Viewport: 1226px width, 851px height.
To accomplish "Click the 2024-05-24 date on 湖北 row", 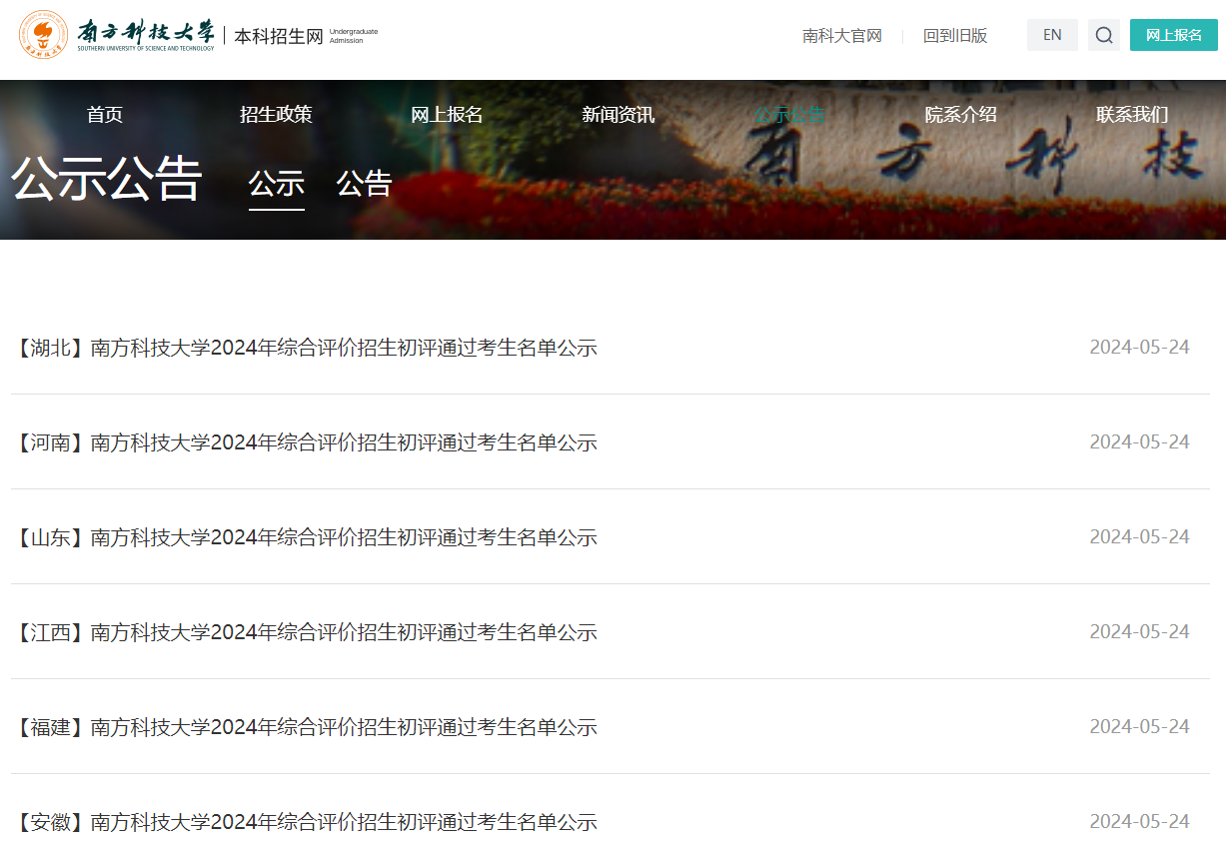I will coord(1139,348).
